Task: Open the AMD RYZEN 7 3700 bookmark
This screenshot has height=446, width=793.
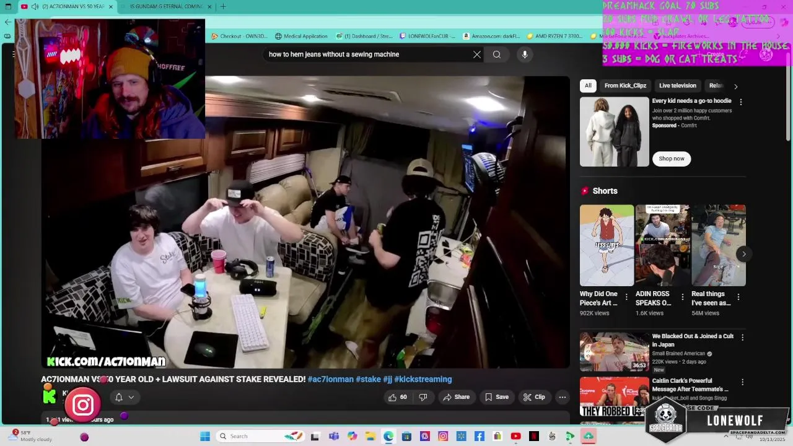Action: click(554, 36)
